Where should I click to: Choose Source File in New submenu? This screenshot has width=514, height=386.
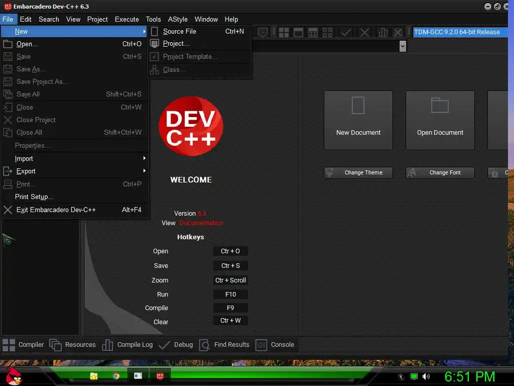tap(199, 32)
